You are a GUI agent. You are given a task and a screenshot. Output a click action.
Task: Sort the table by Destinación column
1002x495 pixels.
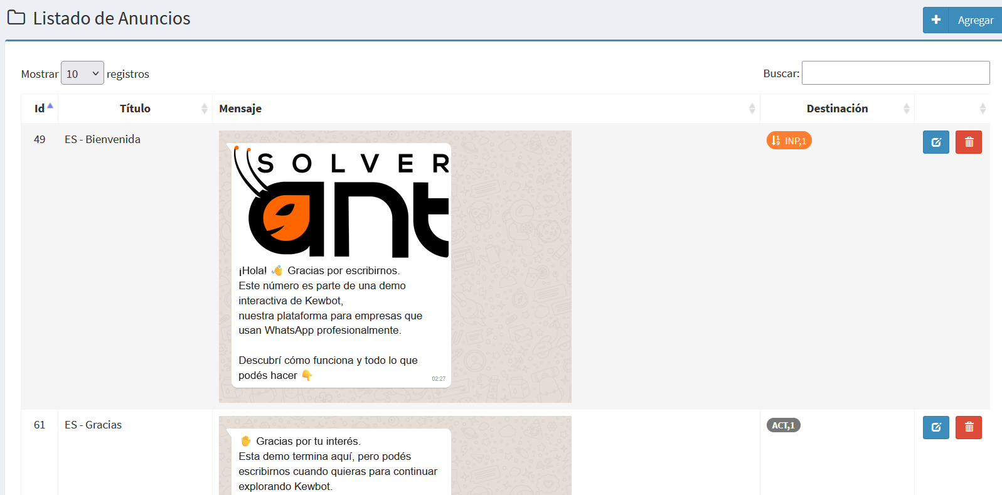pyautogui.click(x=837, y=109)
